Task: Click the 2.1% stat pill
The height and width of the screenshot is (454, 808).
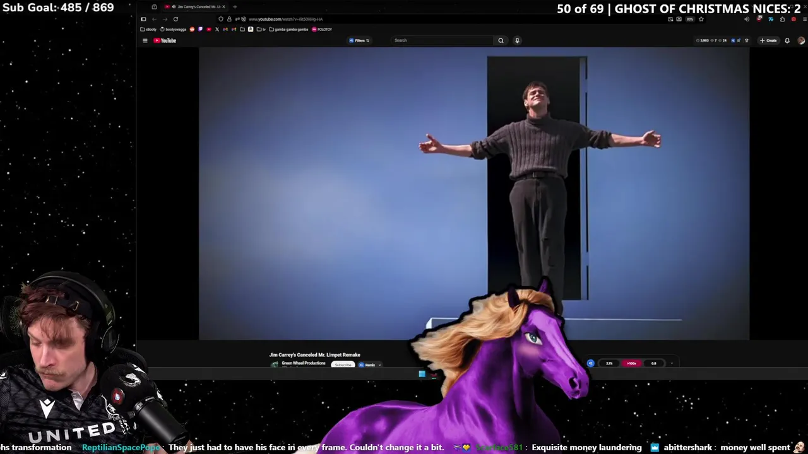Action: tap(609, 363)
